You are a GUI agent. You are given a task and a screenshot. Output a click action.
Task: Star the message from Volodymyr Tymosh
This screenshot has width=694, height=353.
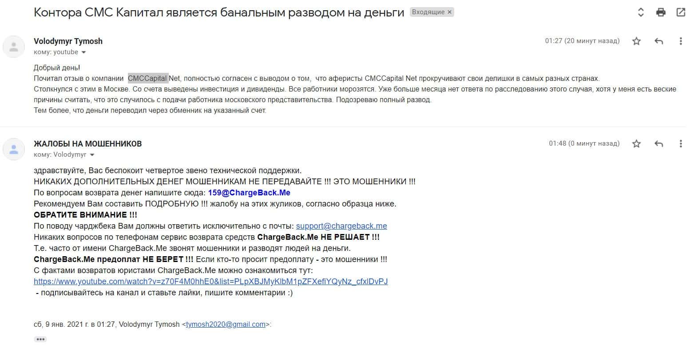coord(636,41)
